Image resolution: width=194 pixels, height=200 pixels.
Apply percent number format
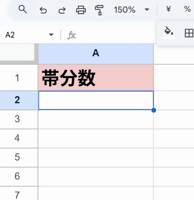tap(187, 9)
